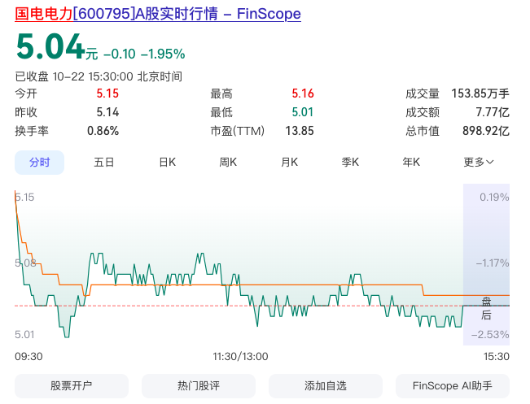Open the 国电电力[600795] FinScope title link
Viewport: 530px width, 404px height.
[157, 14]
